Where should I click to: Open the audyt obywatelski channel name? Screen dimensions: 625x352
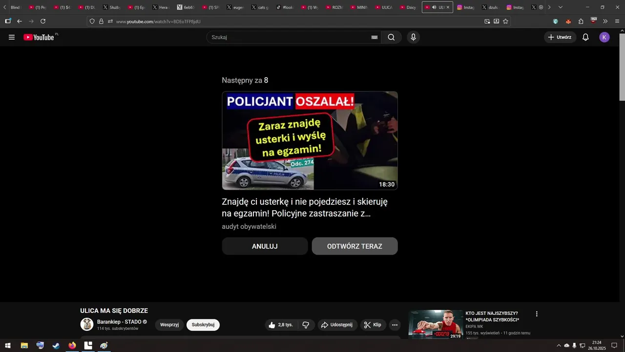point(249,226)
